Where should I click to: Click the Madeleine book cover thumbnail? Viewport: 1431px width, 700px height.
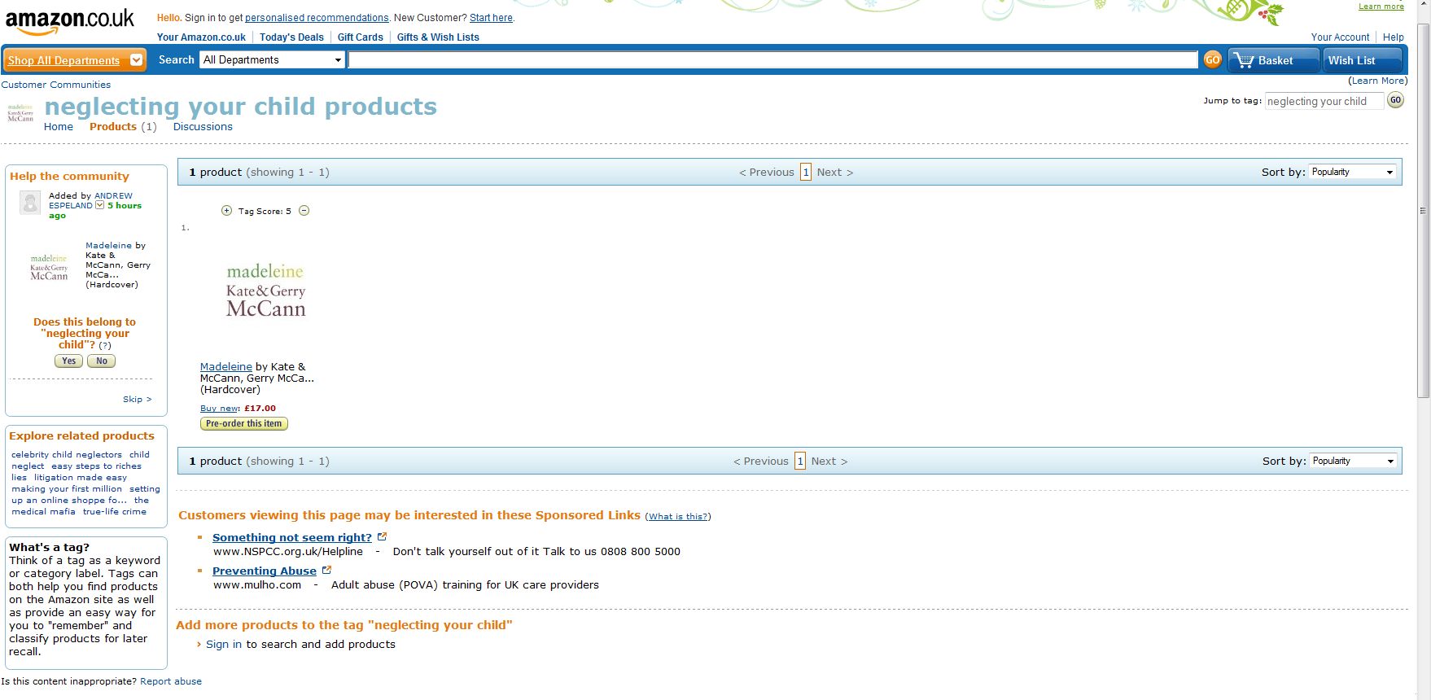pos(265,291)
